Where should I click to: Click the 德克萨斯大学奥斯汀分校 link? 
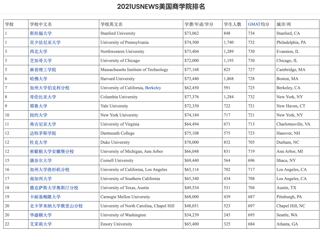(54, 188)
